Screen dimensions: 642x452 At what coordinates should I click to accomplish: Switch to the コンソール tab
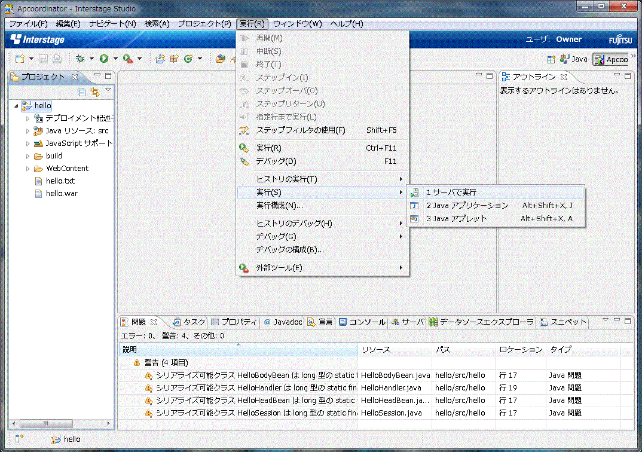coord(362,322)
